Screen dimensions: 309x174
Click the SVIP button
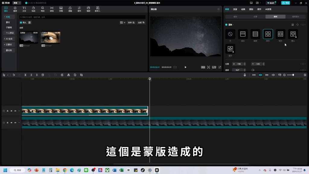[271, 3]
